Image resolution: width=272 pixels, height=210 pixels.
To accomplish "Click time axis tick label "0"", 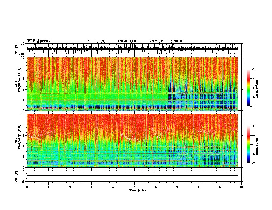I will click(27, 187).
